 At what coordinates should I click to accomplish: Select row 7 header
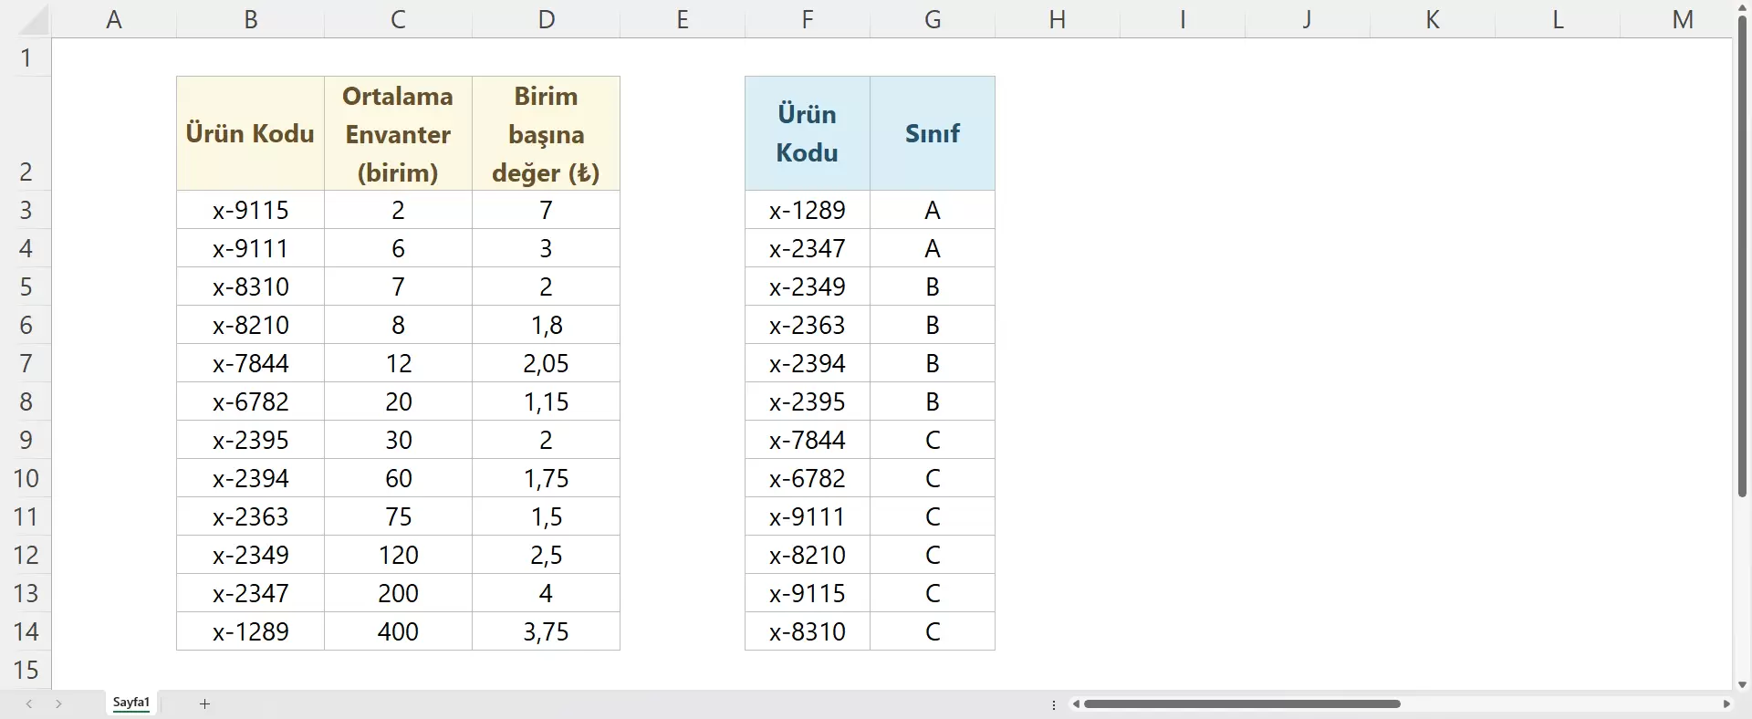(26, 363)
